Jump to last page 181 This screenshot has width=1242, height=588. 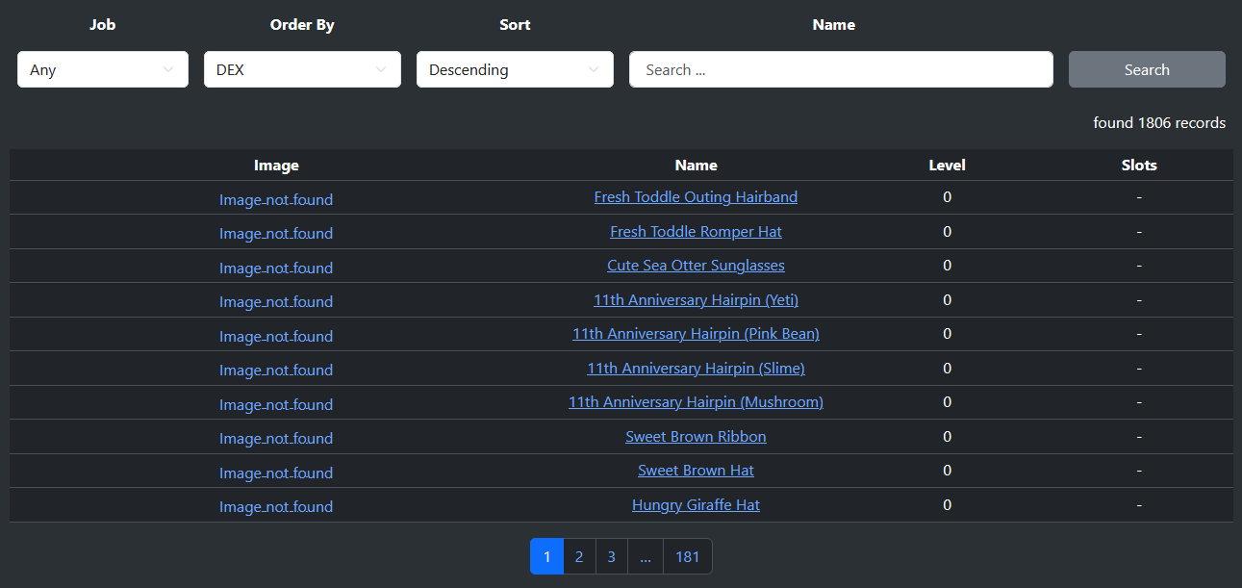(x=687, y=556)
